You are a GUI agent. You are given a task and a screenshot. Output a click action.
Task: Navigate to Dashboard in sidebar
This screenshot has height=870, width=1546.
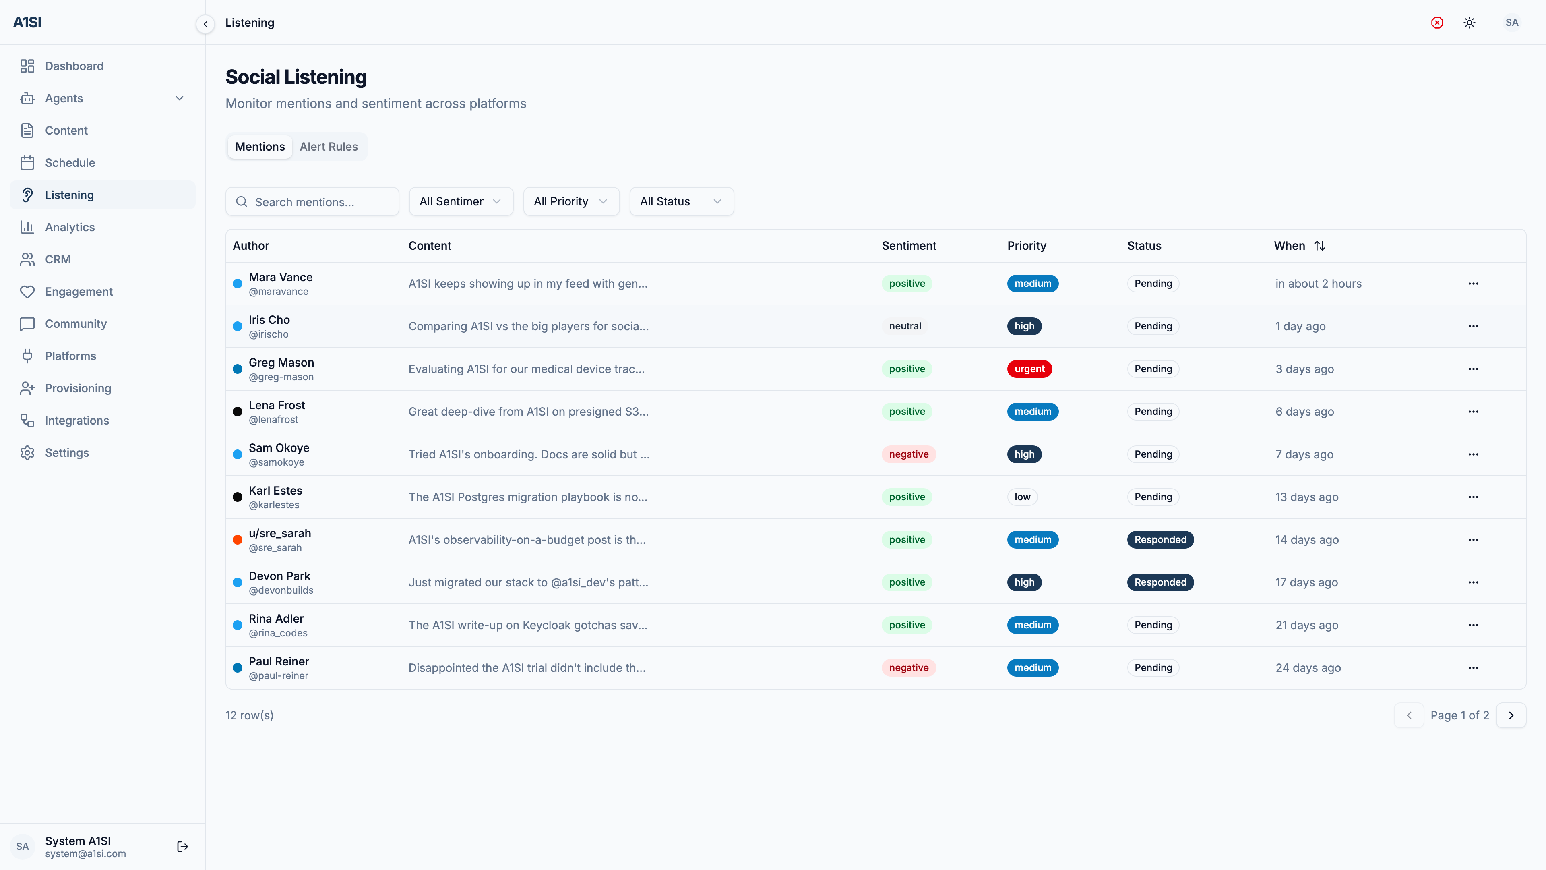(103, 66)
